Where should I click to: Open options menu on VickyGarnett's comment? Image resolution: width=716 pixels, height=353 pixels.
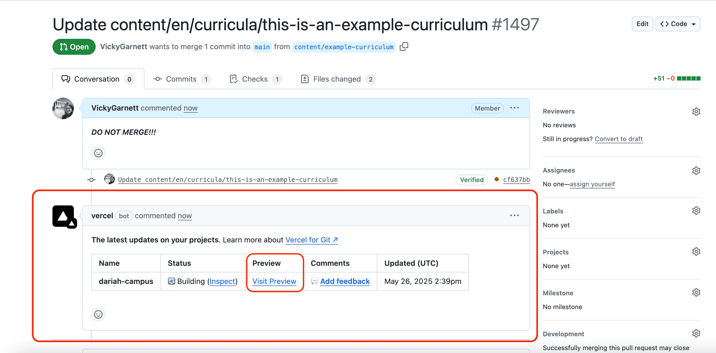(x=514, y=108)
